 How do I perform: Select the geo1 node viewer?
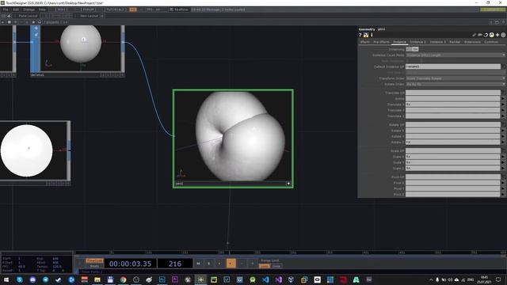click(x=233, y=136)
